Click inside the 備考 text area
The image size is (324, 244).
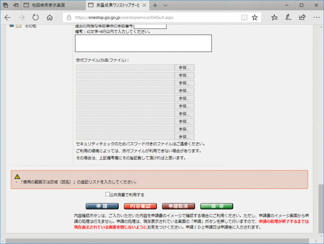tap(143, 43)
